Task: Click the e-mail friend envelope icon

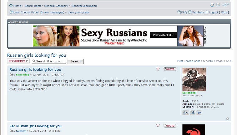Action: (218, 5)
